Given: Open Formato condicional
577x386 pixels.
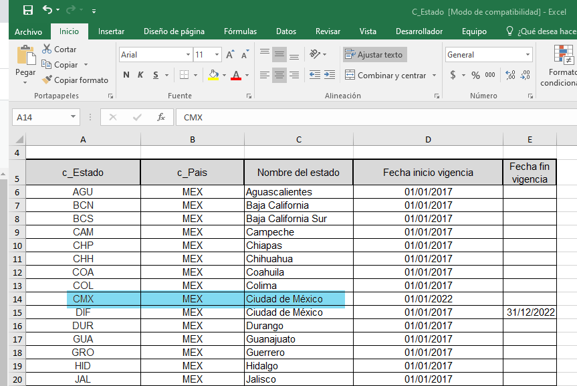Looking at the screenshot, I should [x=560, y=66].
